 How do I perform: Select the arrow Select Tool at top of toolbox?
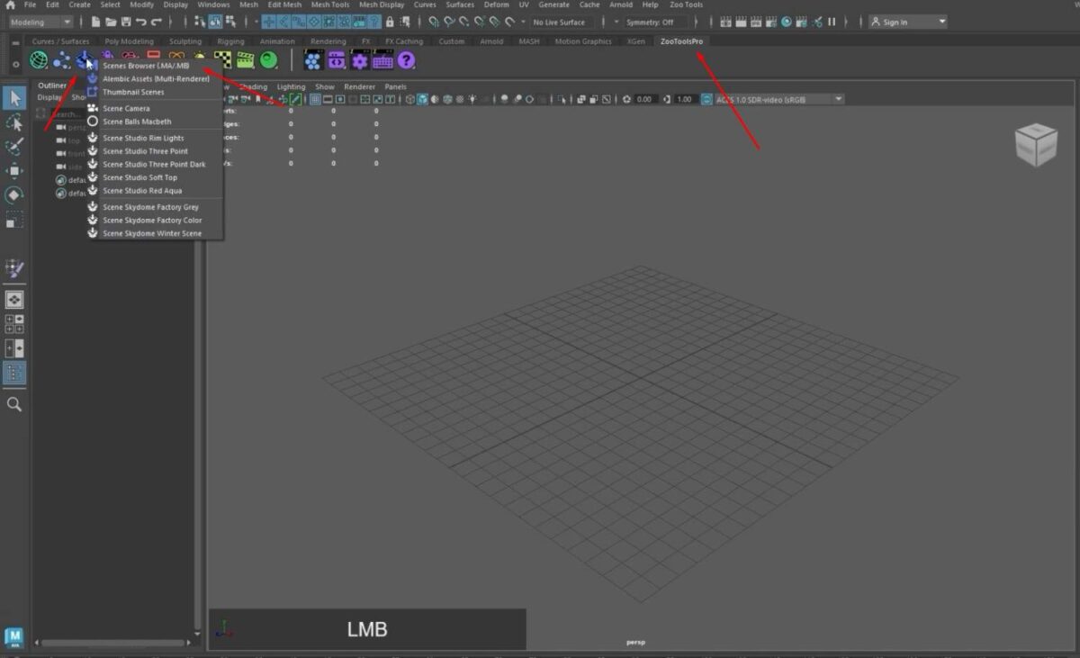coord(13,96)
